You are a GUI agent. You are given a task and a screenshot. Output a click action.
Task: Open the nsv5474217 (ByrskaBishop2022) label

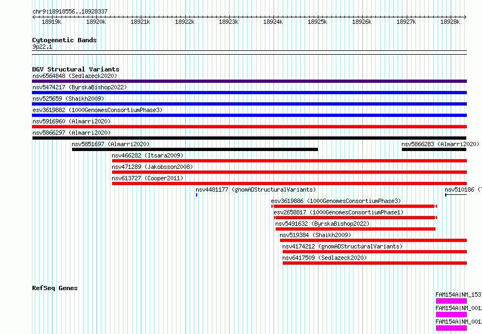click(x=80, y=87)
